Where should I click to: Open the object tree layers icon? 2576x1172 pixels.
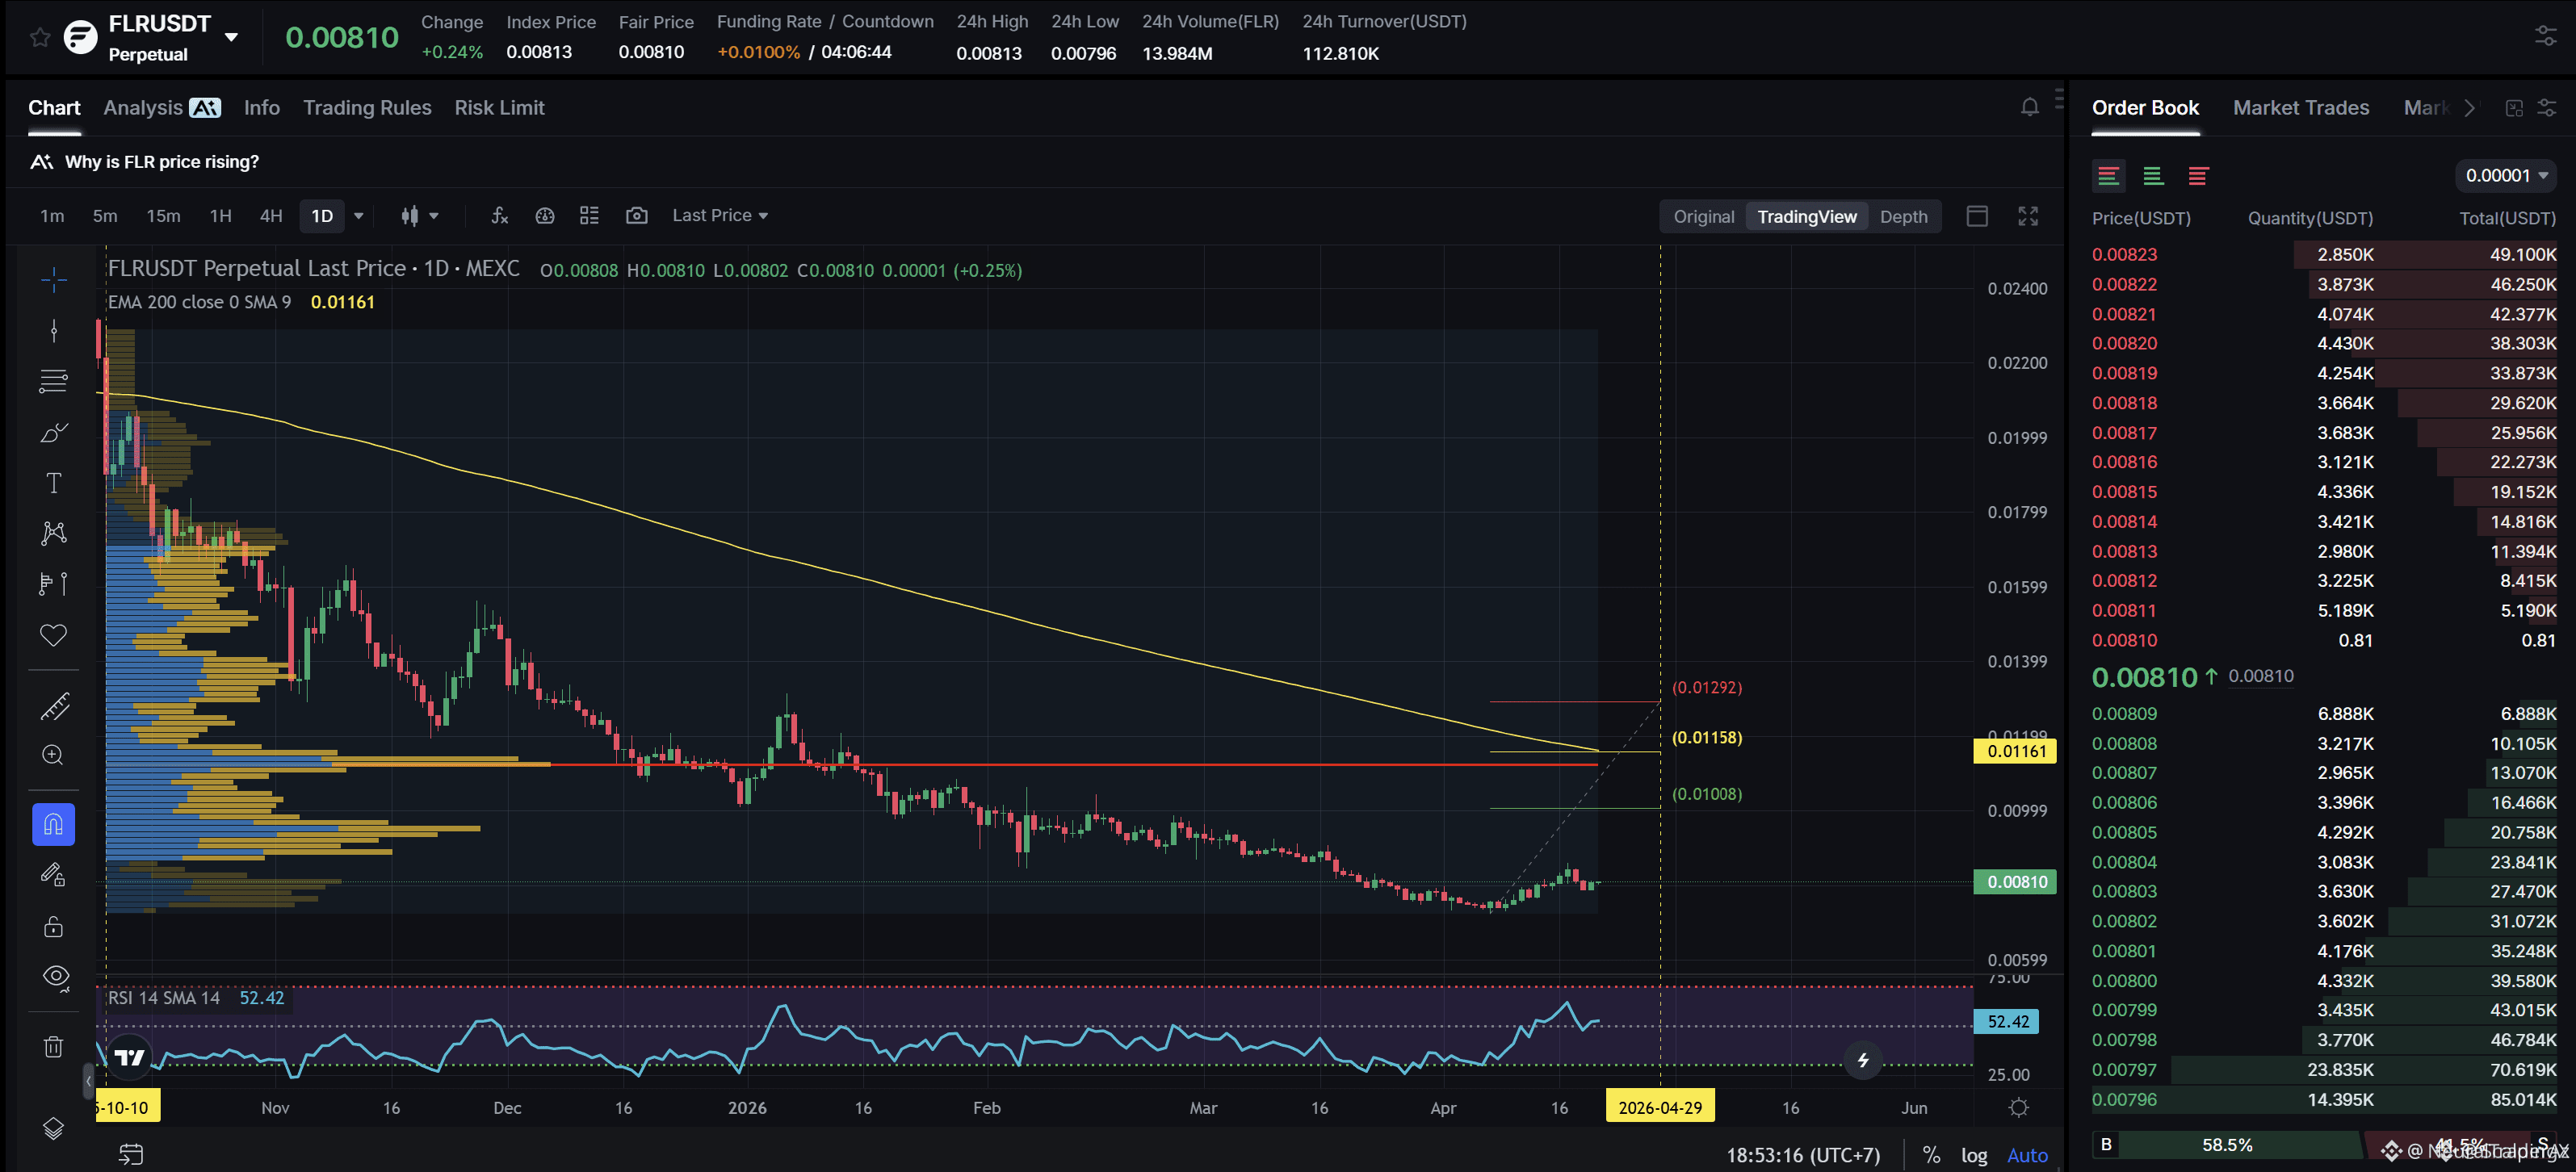(54, 1128)
